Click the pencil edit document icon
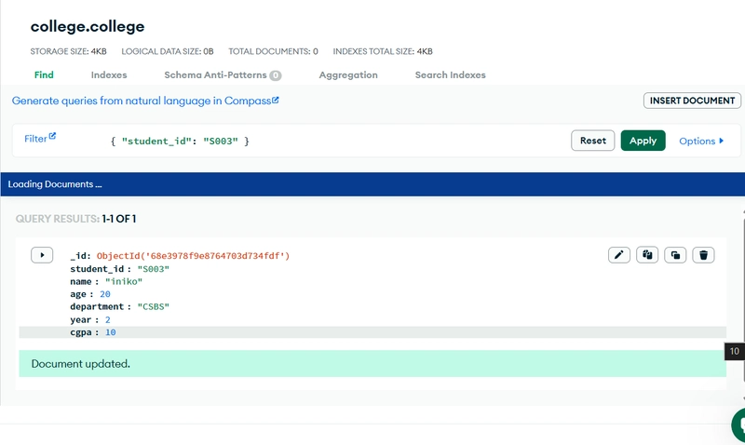Screen dimensions: 745x445 point(619,255)
